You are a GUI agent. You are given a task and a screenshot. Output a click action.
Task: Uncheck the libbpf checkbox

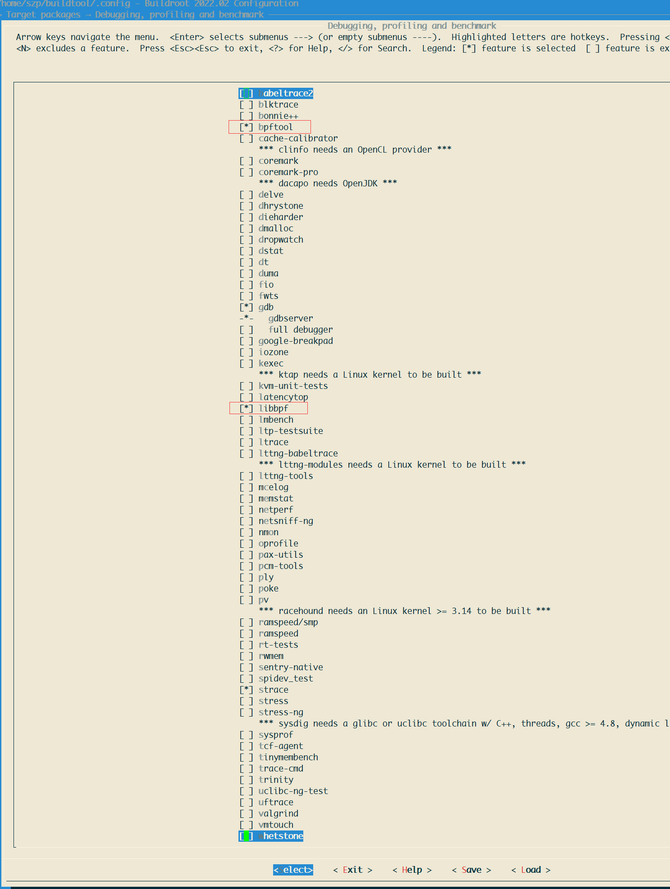point(246,408)
